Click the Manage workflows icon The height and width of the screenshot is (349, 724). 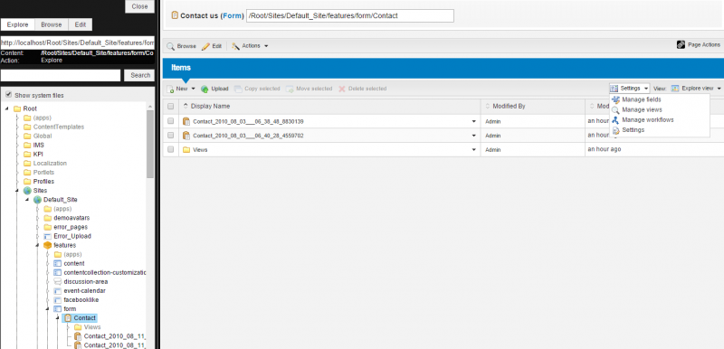point(615,120)
